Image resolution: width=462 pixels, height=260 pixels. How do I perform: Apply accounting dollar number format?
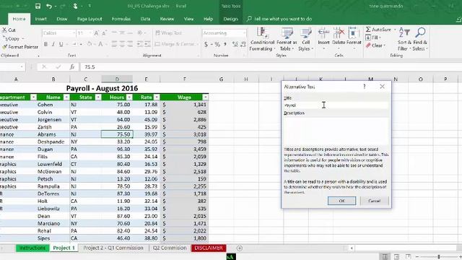206,44
